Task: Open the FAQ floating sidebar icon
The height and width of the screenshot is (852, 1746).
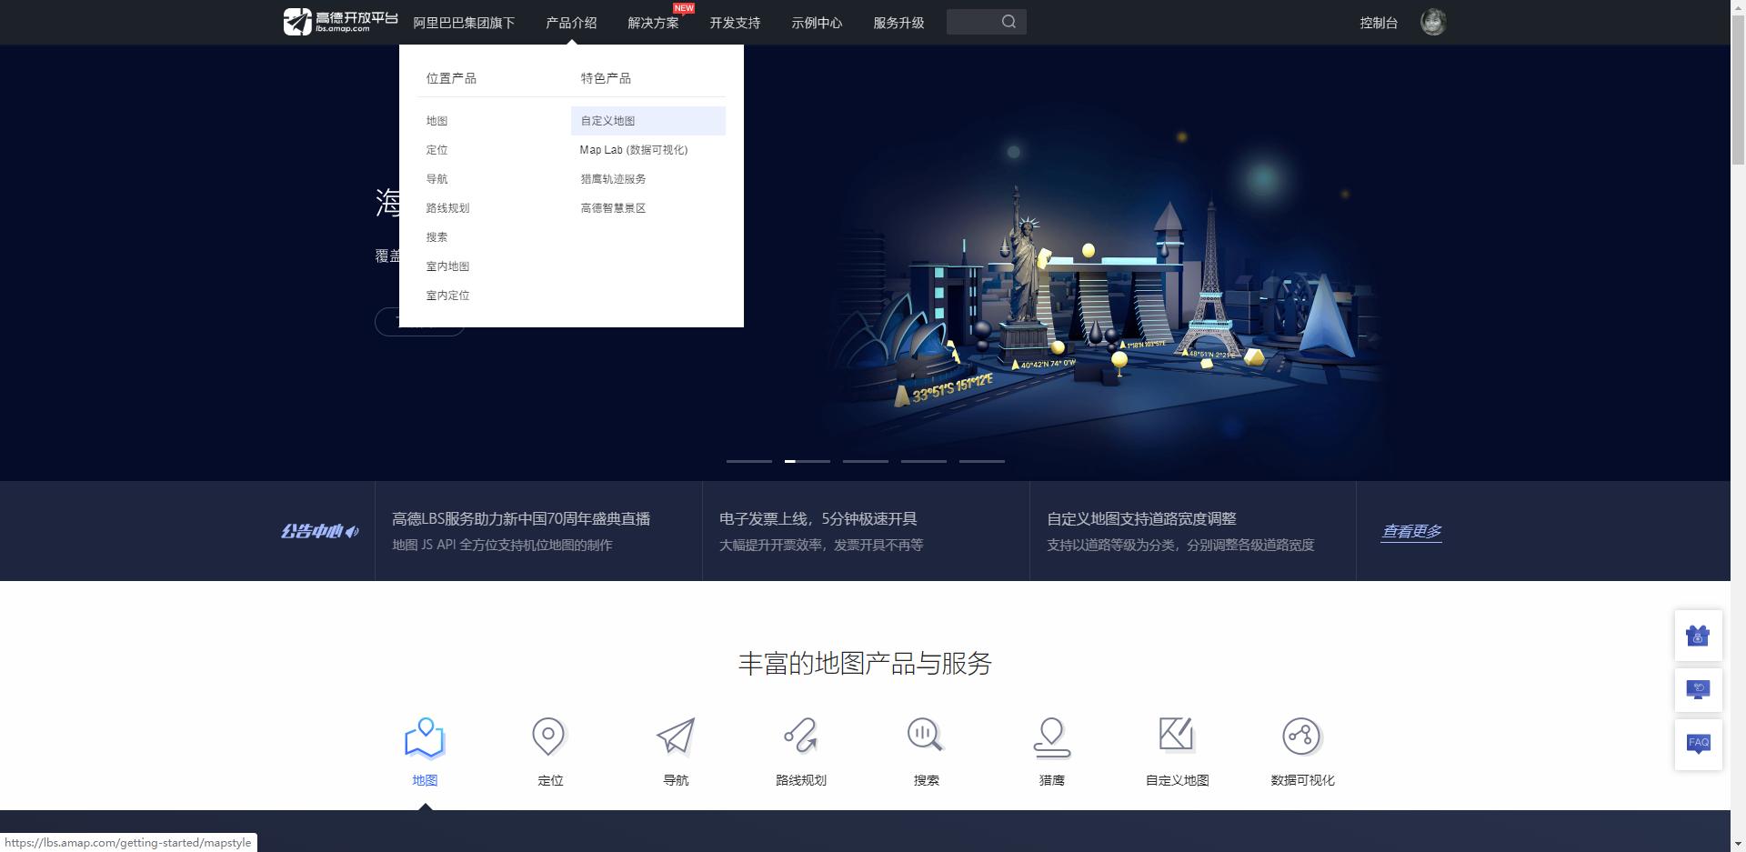Action: pos(1700,744)
